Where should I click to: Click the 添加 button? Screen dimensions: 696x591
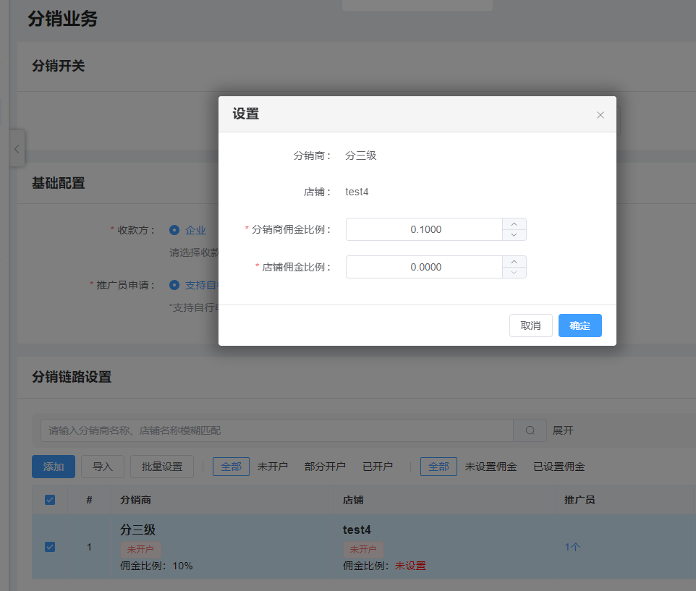pos(53,467)
